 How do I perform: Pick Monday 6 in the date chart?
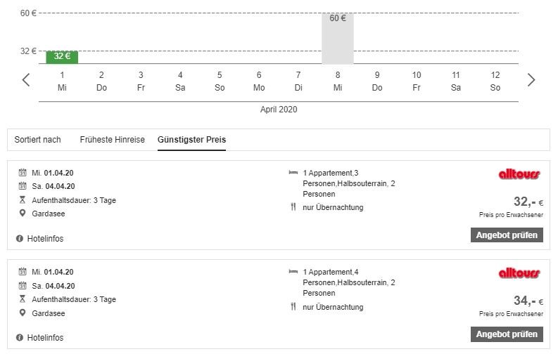(x=259, y=81)
